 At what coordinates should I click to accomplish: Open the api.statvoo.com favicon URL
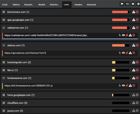[x=25, y=53]
